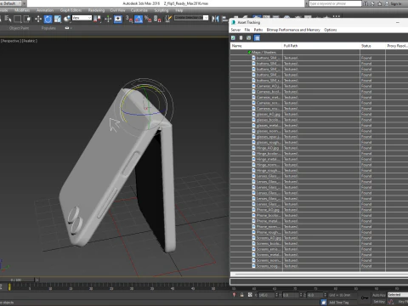Toggle the Selection Lock padlock icon
Image resolution: width=408 pixels, height=306 pixels.
[242, 295]
